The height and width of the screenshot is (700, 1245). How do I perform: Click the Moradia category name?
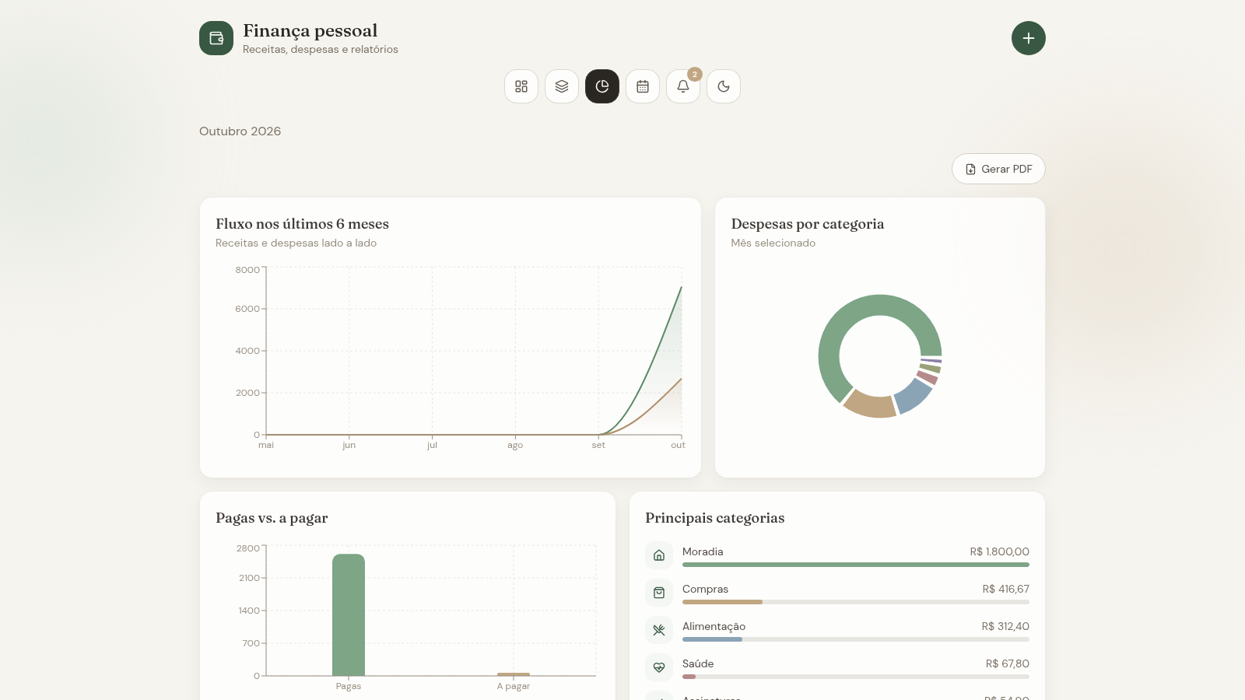703,551
